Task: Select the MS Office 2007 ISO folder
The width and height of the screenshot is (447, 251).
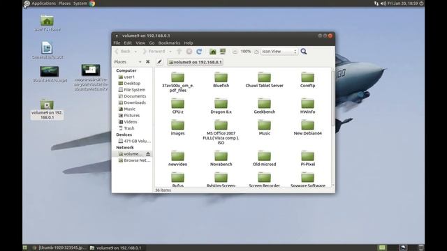Action: (221, 132)
